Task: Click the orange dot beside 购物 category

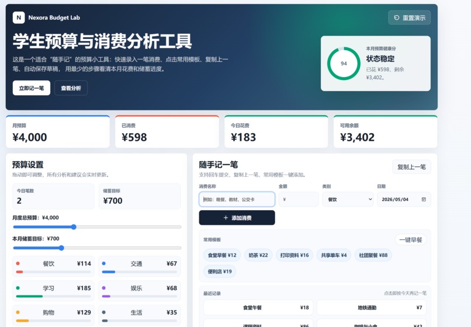Action: click(18, 312)
